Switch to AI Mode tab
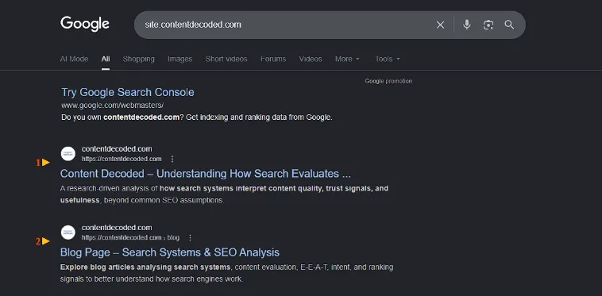This screenshot has width=602, height=296. [74, 59]
